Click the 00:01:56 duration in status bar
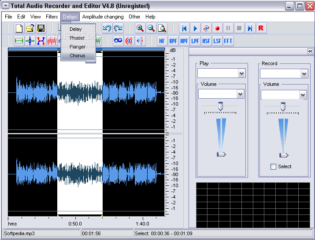 (91, 233)
